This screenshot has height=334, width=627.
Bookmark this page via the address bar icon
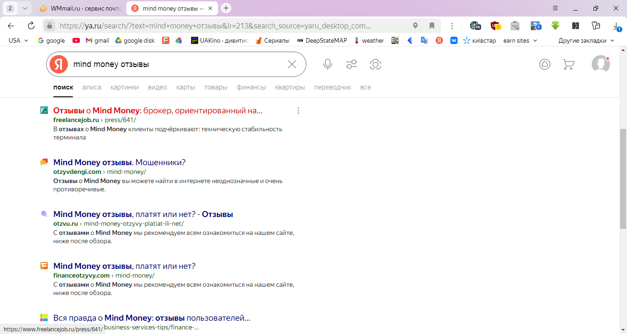tap(432, 26)
